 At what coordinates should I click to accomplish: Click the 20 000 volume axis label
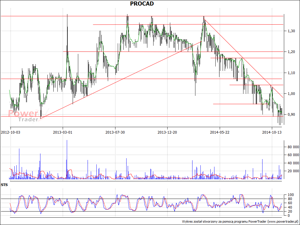tap(293, 171)
